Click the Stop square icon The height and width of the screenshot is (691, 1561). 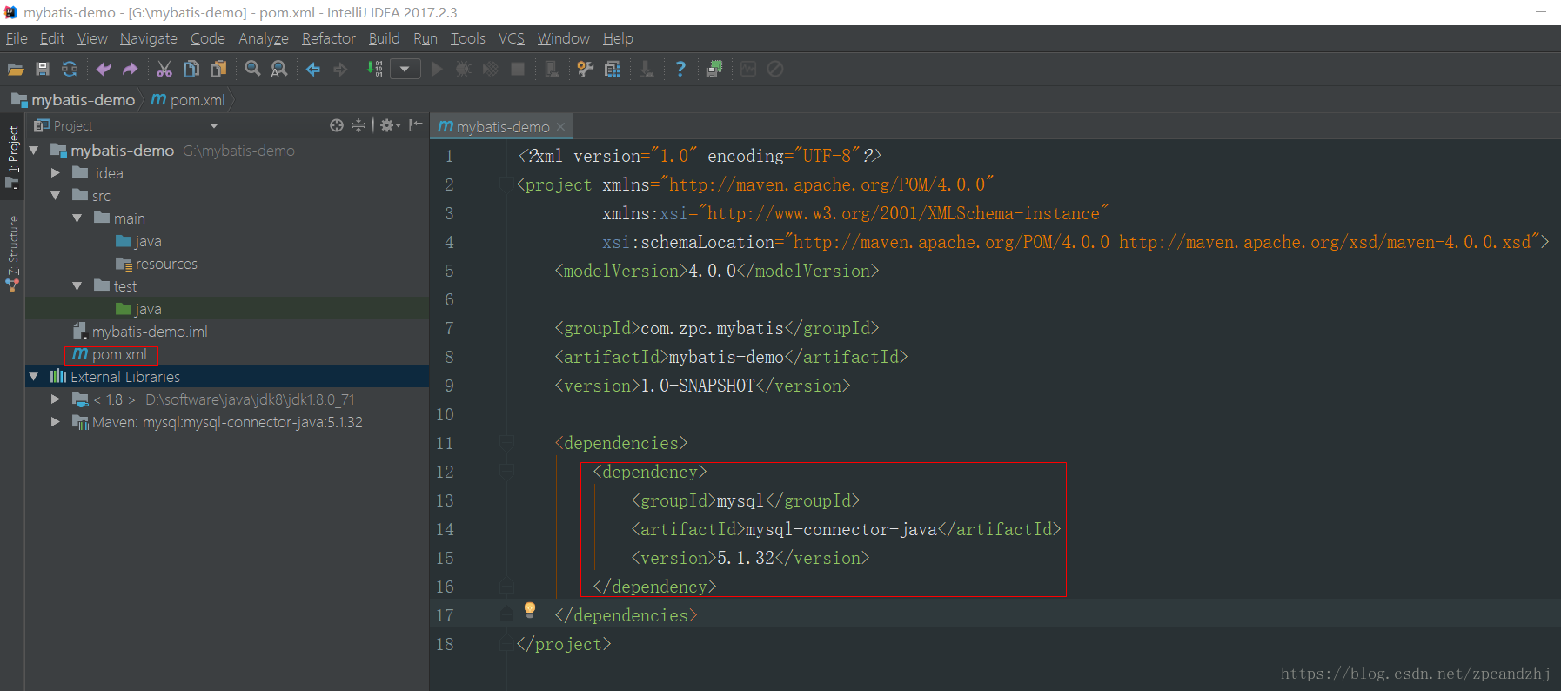click(x=518, y=69)
